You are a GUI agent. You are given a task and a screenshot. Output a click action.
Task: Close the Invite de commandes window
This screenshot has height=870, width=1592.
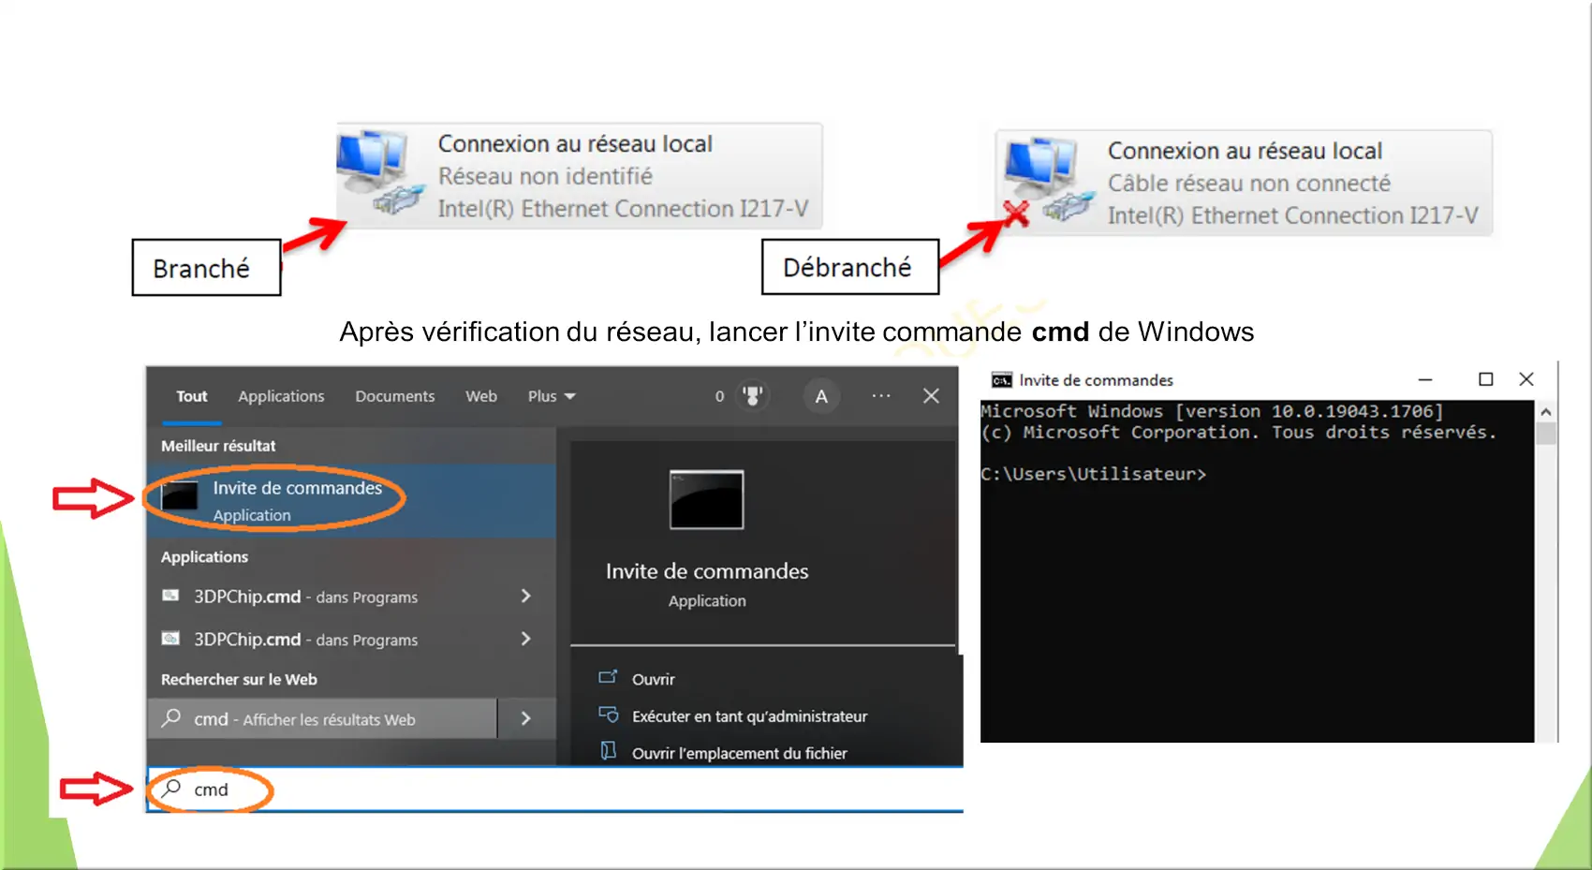pos(1526,379)
